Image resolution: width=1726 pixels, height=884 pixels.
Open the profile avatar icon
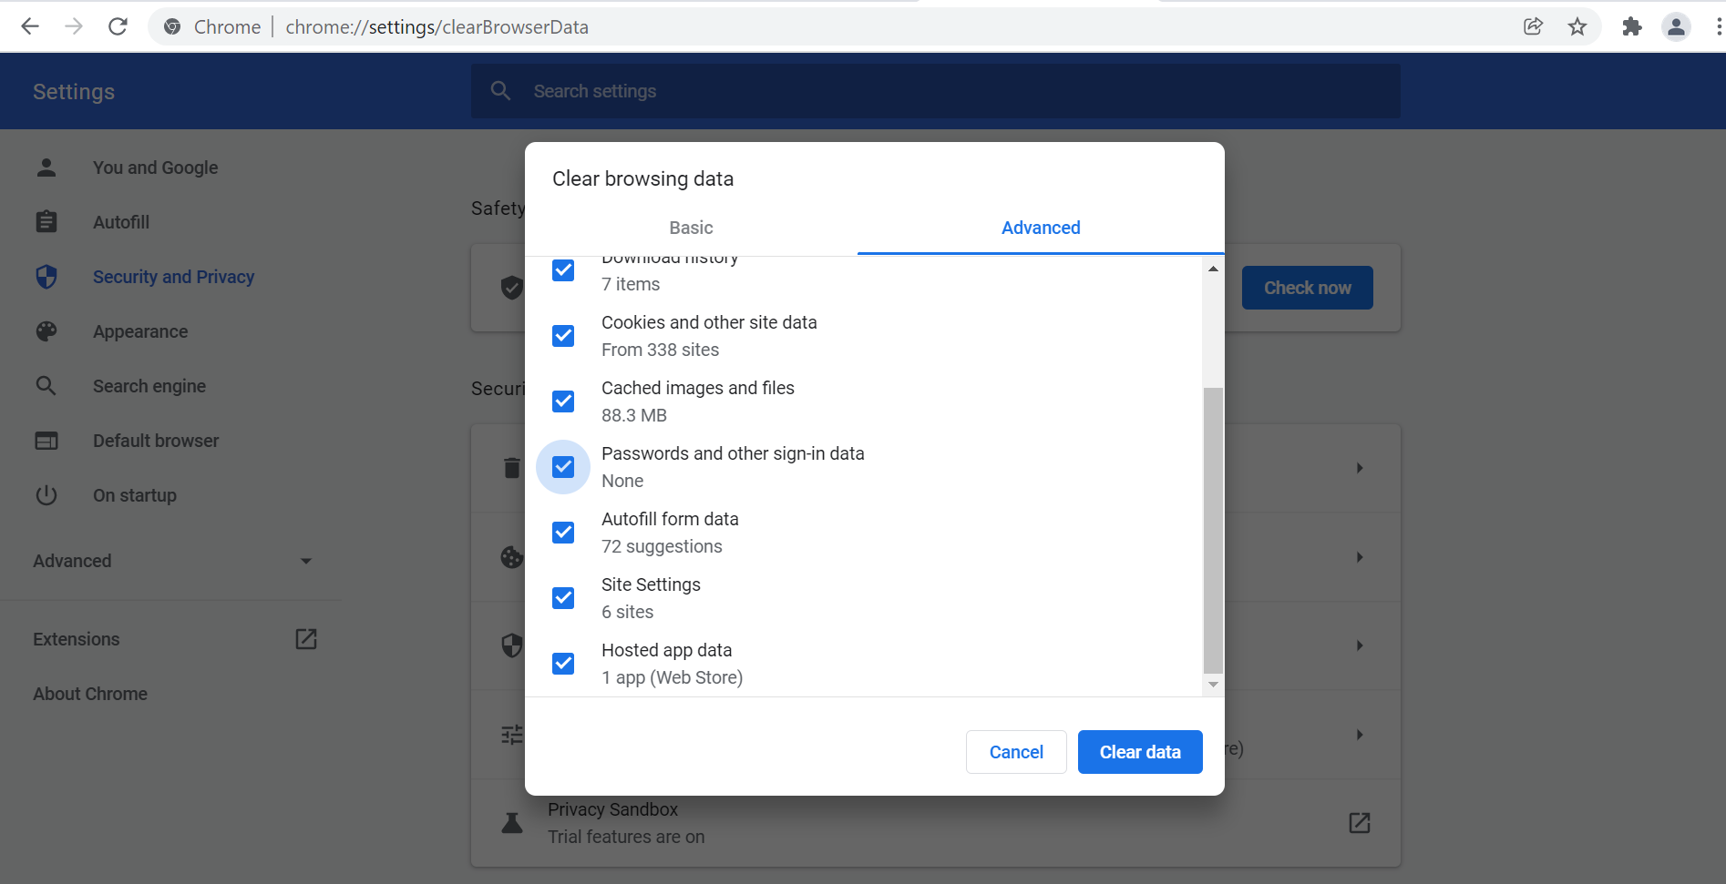[x=1676, y=26]
